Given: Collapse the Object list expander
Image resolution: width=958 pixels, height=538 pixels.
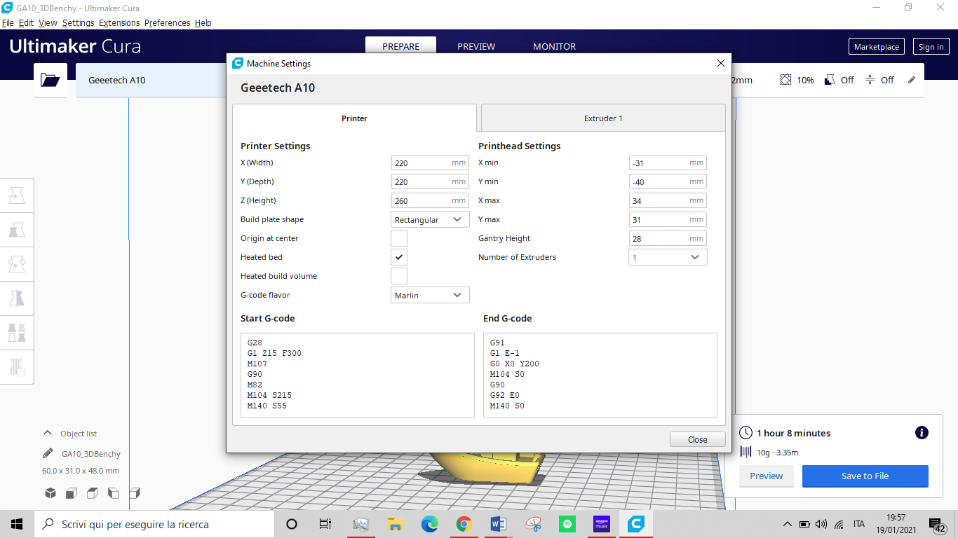Looking at the screenshot, I should (x=48, y=433).
